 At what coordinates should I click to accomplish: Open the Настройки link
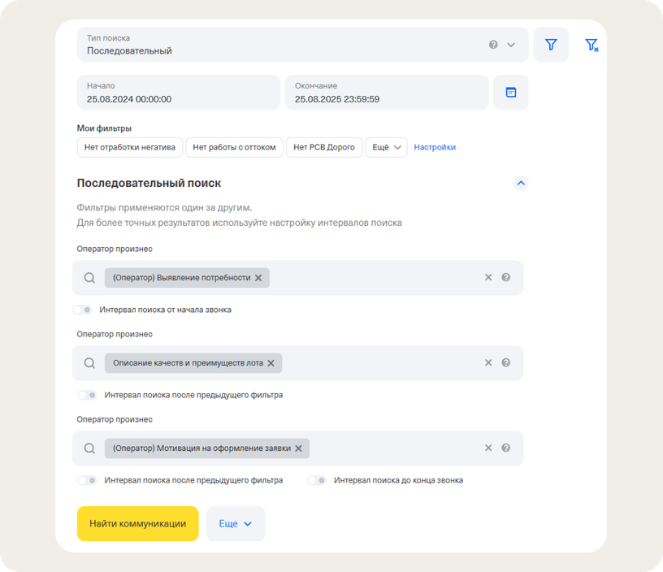pyautogui.click(x=435, y=147)
